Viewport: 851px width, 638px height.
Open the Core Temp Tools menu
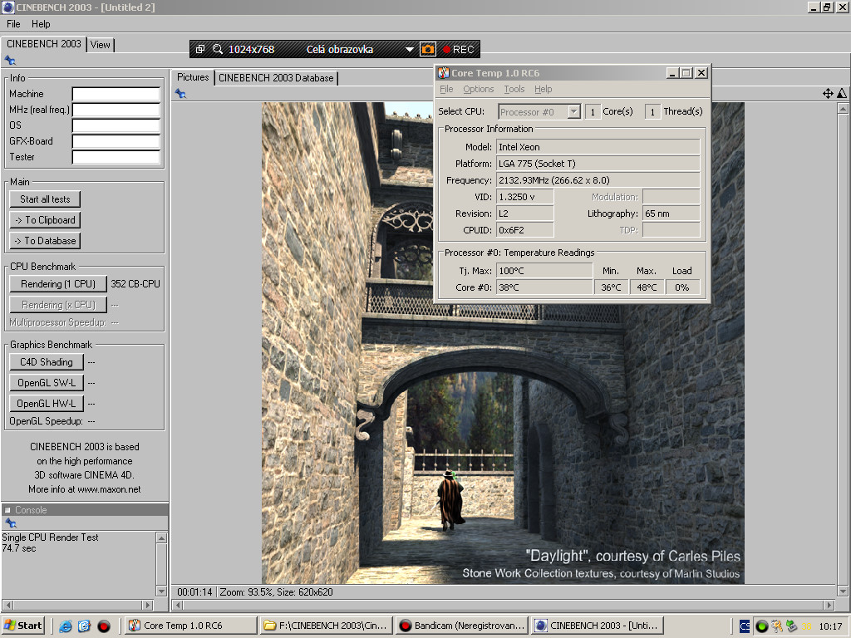[x=514, y=89]
